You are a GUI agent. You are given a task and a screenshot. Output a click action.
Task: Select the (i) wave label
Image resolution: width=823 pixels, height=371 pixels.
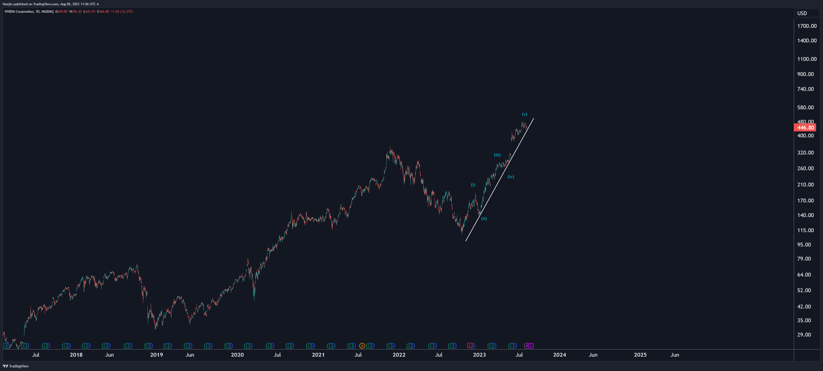(473, 185)
